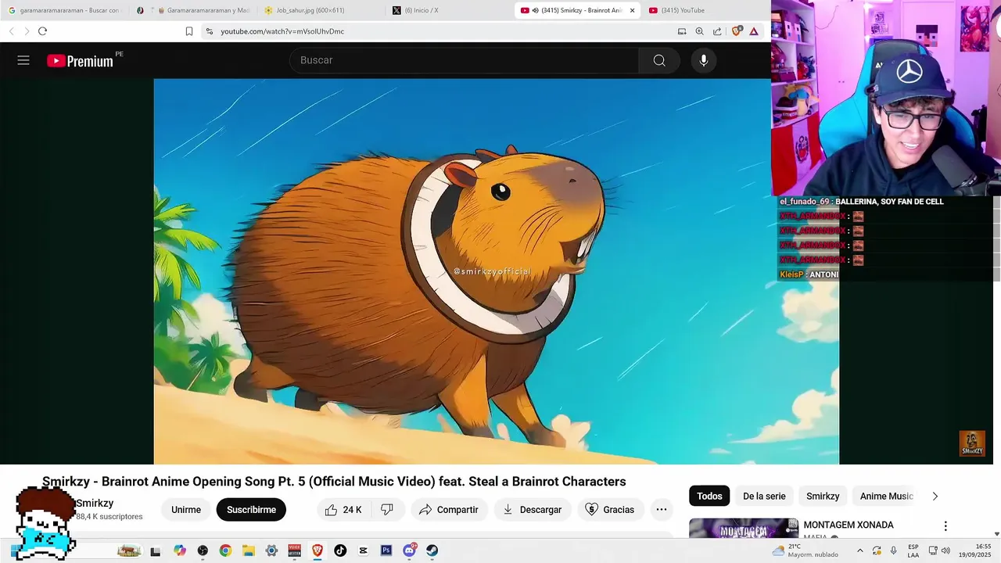Dislike the video
Viewport: 1001px width, 563px height.
coord(387,510)
